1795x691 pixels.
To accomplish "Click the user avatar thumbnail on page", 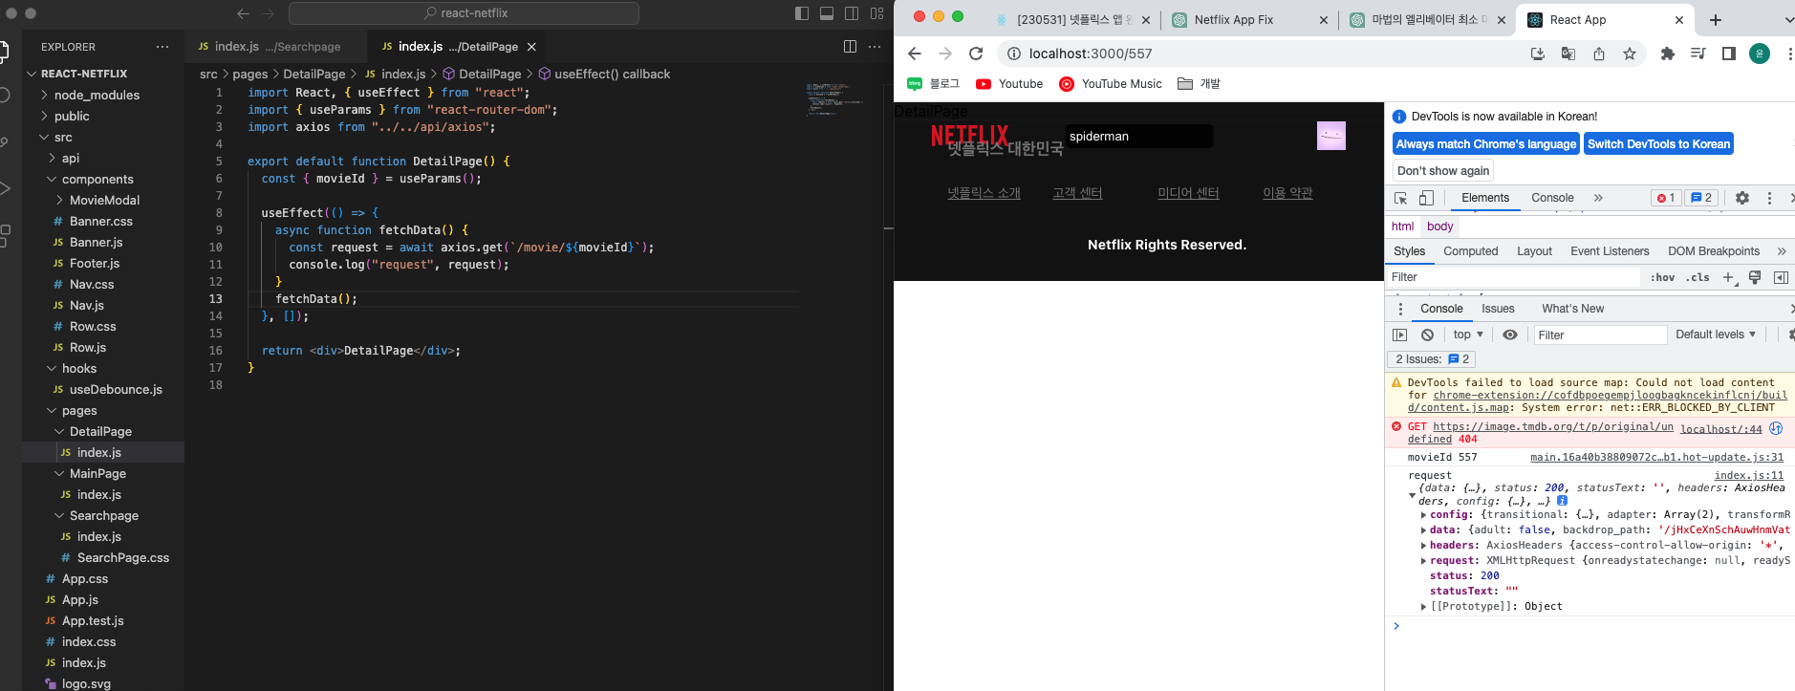I will [x=1331, y=136].
